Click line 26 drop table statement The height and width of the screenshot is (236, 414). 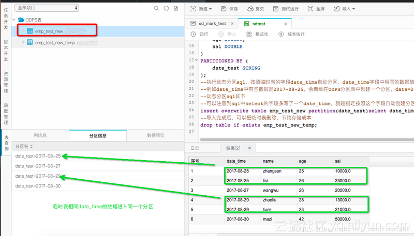pyautogui.click(x=258, y=125)
